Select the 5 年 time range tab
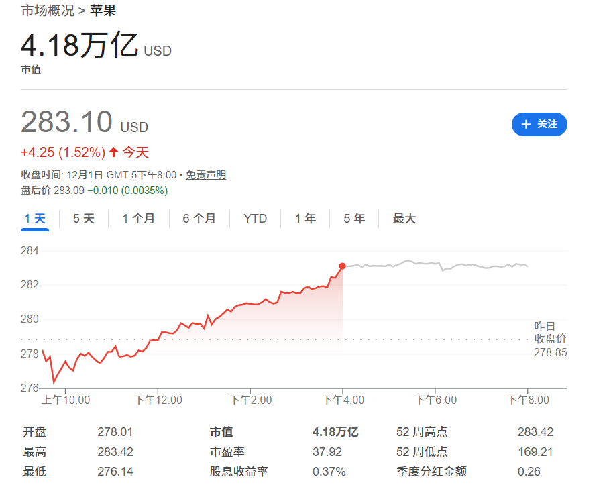 (x=354, y=219)
